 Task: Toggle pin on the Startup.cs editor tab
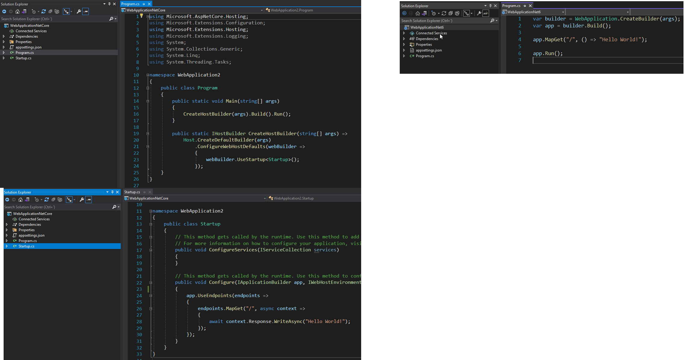(x=144, y=192)
